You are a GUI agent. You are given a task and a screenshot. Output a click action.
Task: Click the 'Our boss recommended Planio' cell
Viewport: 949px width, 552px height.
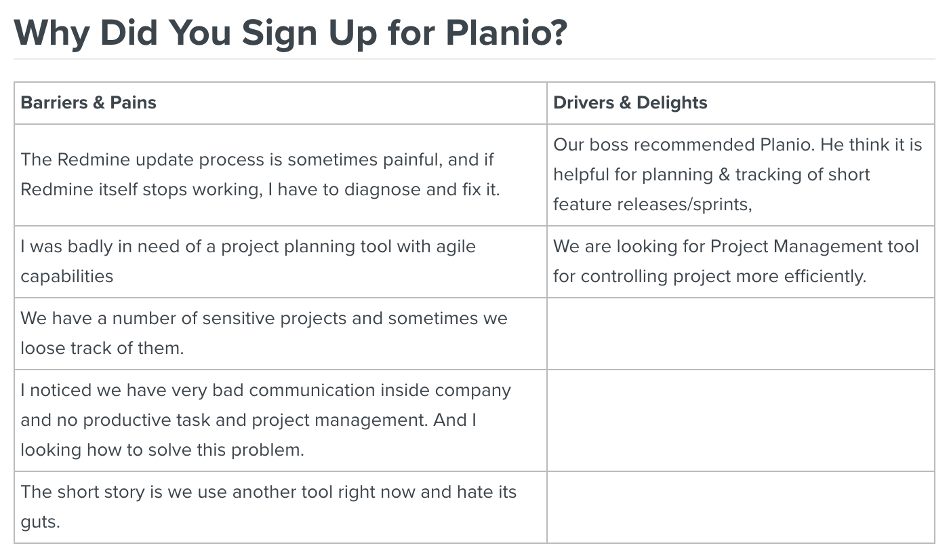click(x=741, y=175)
